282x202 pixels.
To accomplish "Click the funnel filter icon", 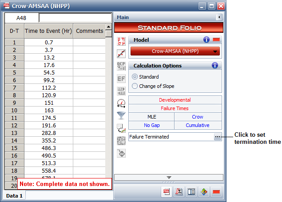I will pyautogui.click(x=121, y=116).
